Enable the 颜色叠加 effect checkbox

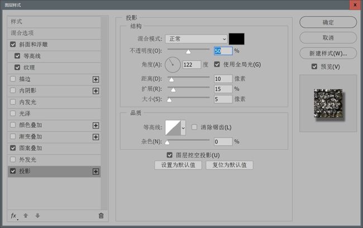(x=13, y=125)
